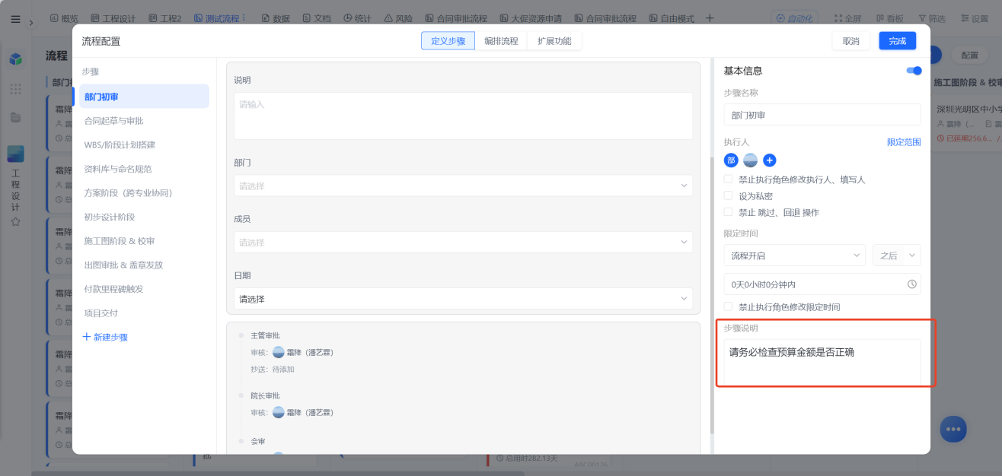Check 禁止 跳过、回退 操作
1002x476 pixels.
tap(729, 212)
